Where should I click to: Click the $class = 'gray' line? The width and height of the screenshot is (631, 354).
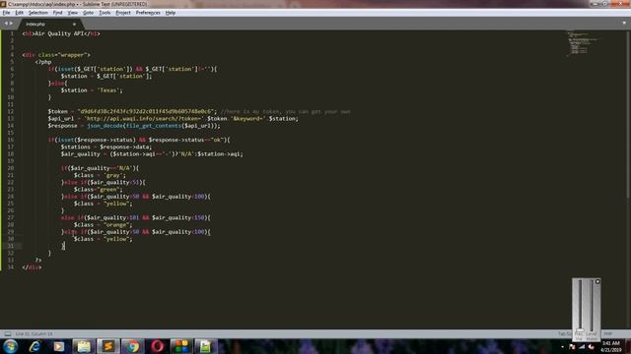[100, 175]
